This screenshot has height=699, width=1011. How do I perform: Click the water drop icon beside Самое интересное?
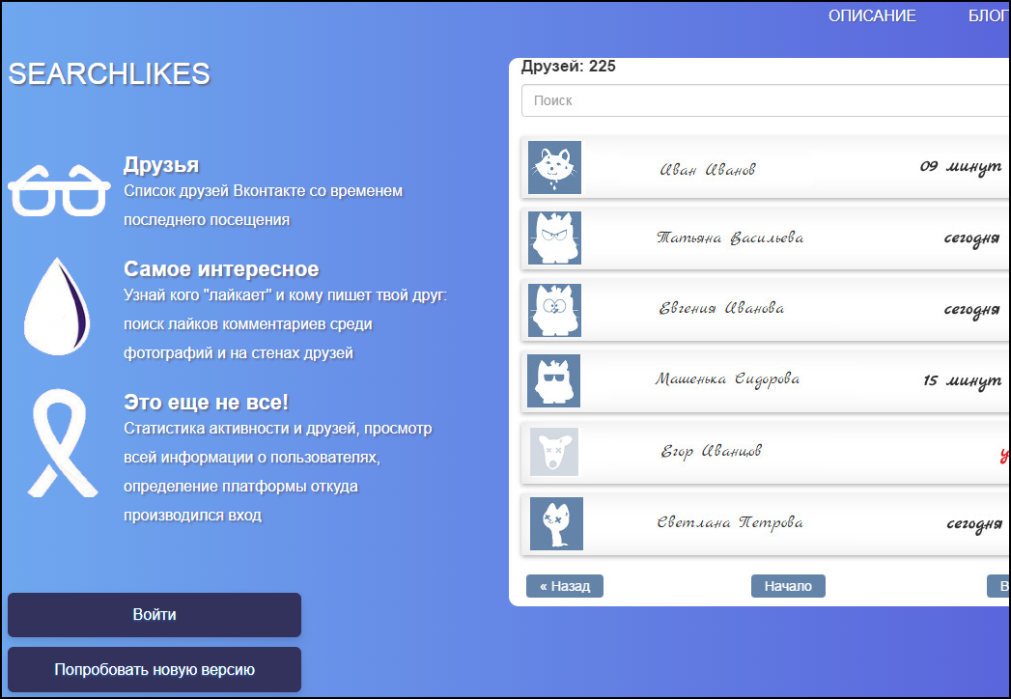[x=57, y=306]
